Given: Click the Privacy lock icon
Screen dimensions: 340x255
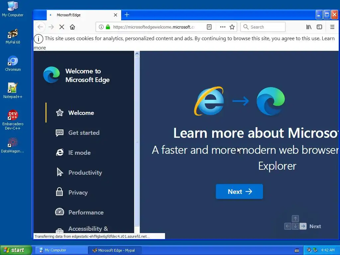Looking at the screenshot, I should [x=59, y=192].
